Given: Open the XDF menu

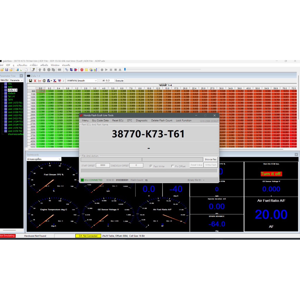Looking at the screenshot, I should point(8,65).
